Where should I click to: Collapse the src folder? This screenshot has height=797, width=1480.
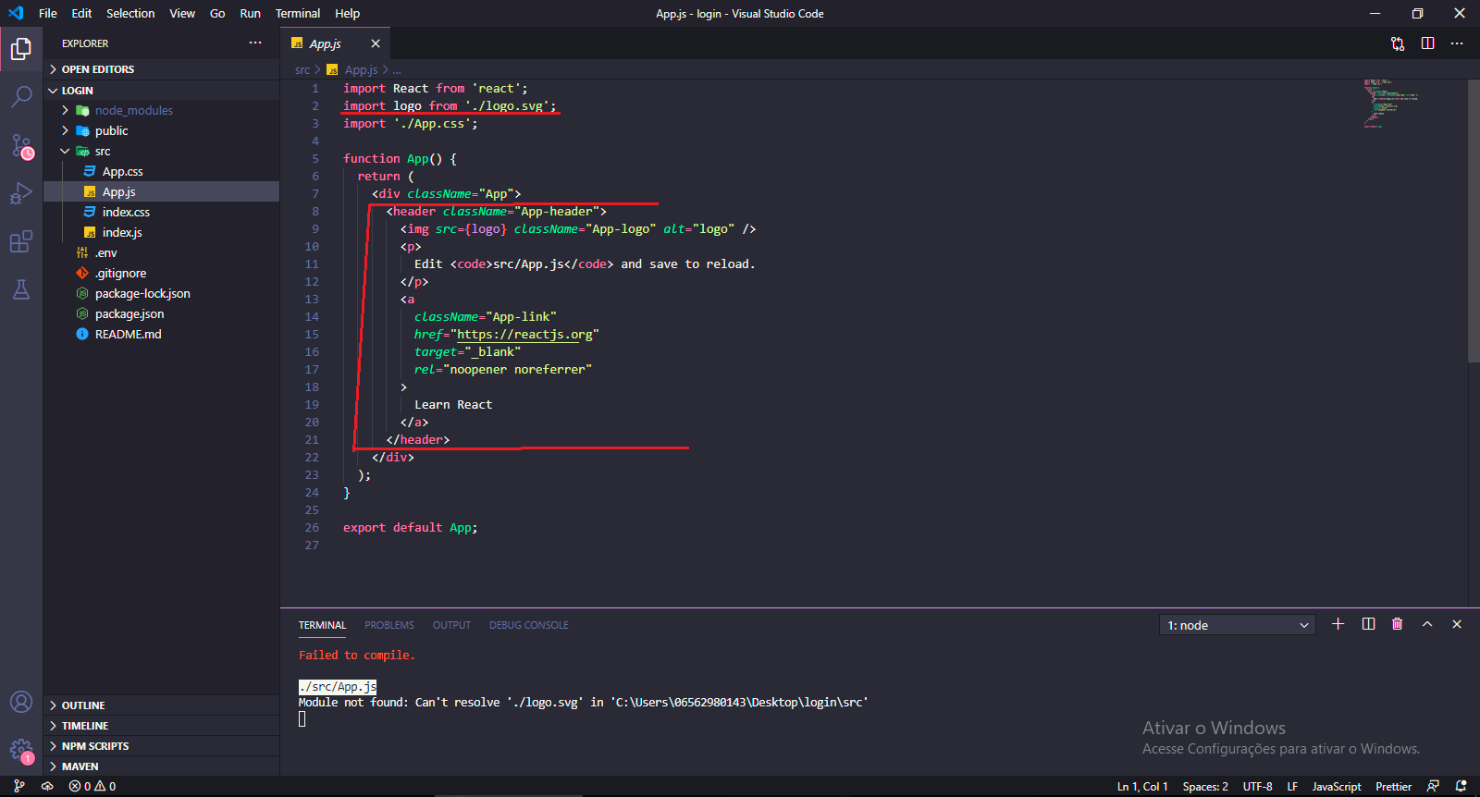102,152
